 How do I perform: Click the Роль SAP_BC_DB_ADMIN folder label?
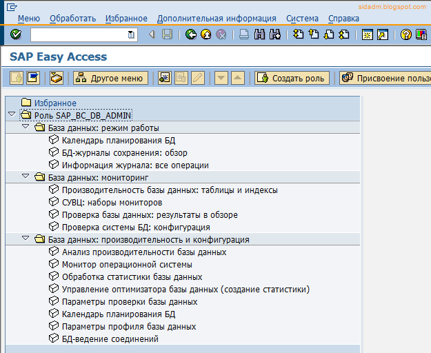(x=83, y=115)
